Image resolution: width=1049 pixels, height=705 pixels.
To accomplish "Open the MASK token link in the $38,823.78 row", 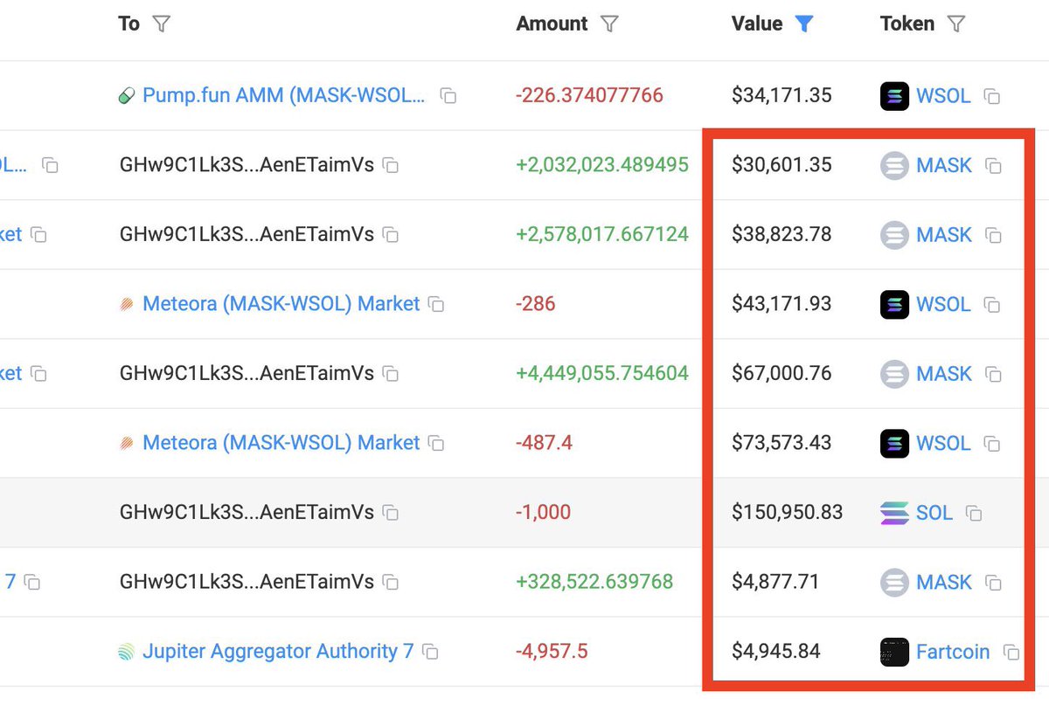I will click(944, 235).
